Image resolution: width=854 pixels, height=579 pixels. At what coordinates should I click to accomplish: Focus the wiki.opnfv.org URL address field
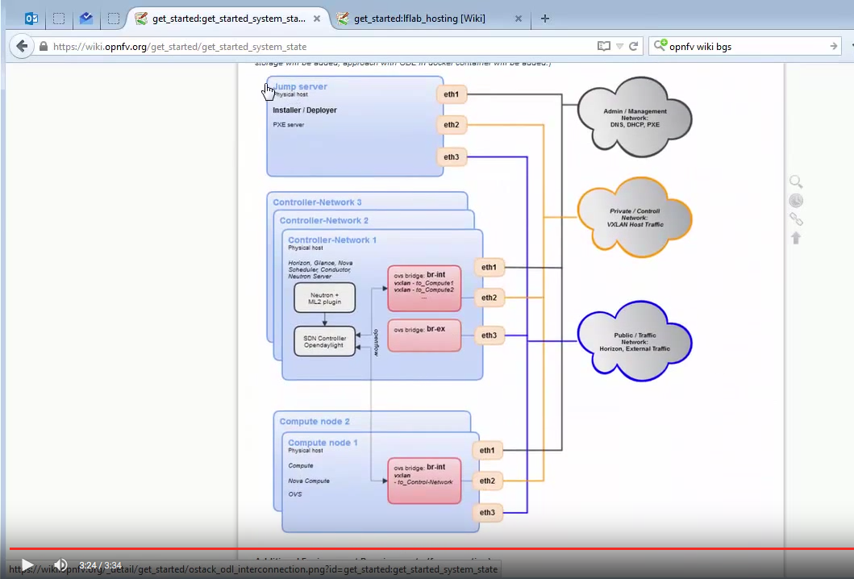point(321,46)
